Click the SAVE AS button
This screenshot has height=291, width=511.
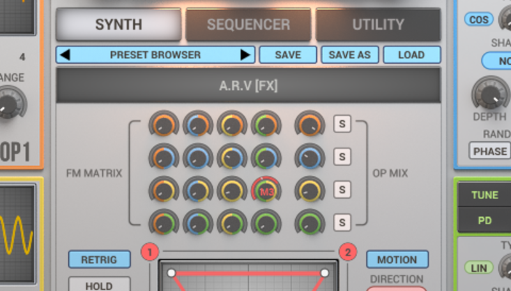pos(349,55)
